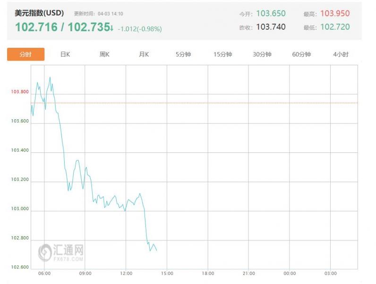Click the 103.800 price axis label
The height and width of the screenshot is (284, 376).
point(20,92)
